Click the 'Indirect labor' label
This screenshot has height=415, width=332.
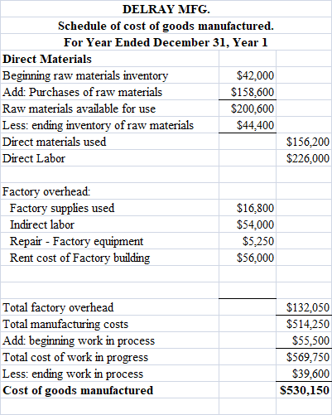point(42,224)
